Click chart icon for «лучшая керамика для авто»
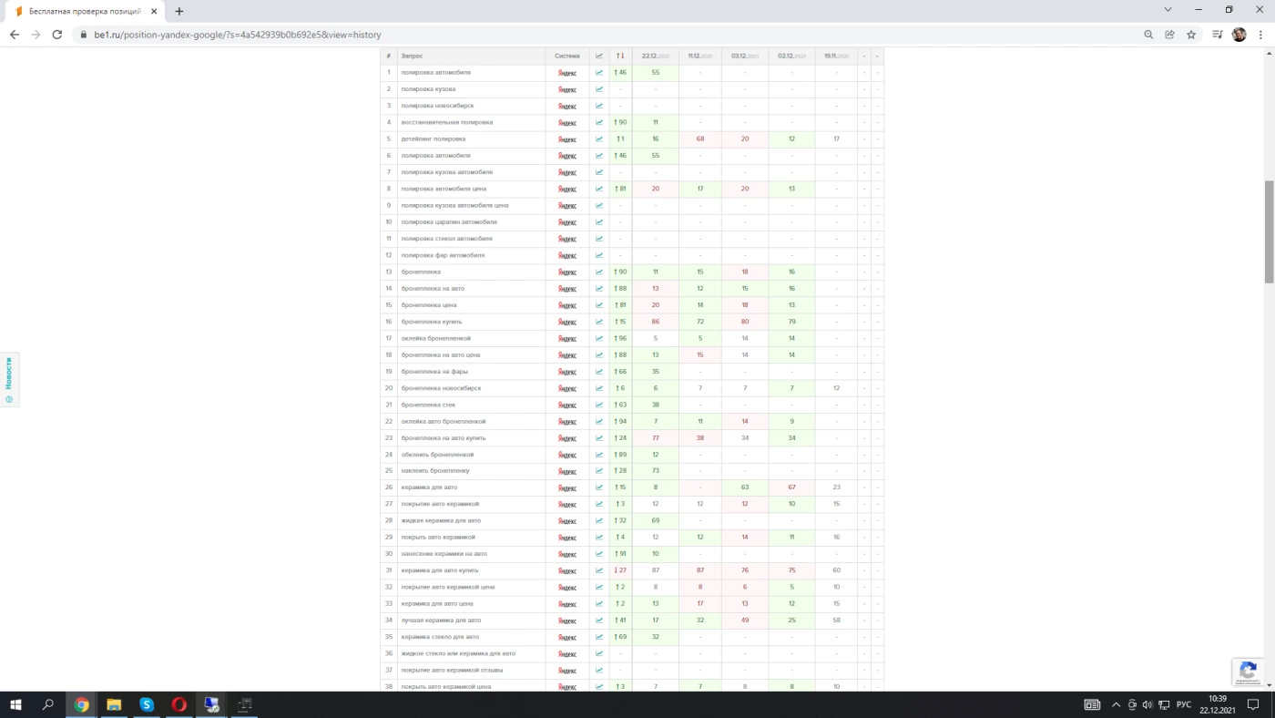This screenshot has width=1275, height=718. click(x=599, y=621)
